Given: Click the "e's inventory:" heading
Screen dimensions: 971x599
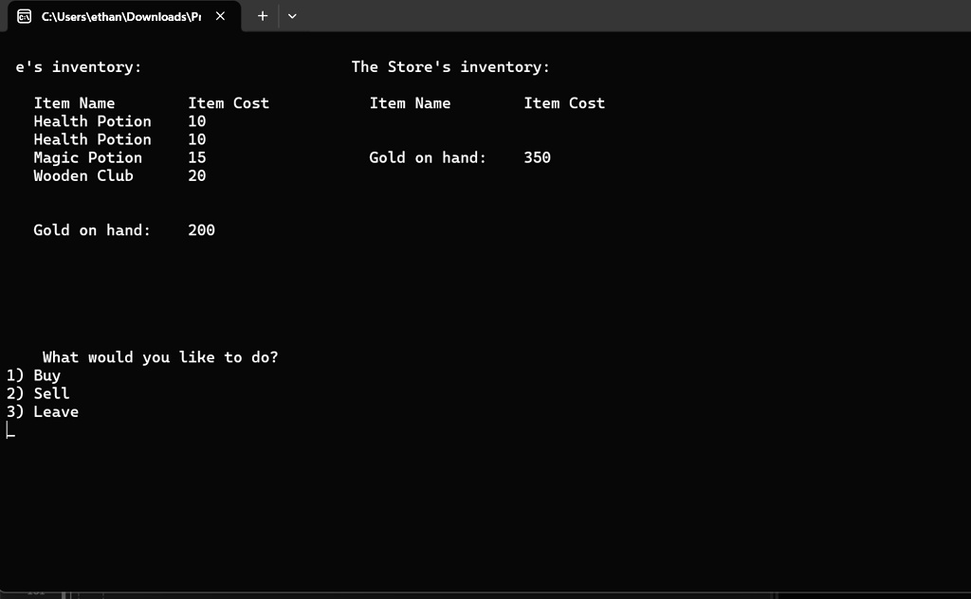Looking at the screenshot, I should tap(79, 67).
